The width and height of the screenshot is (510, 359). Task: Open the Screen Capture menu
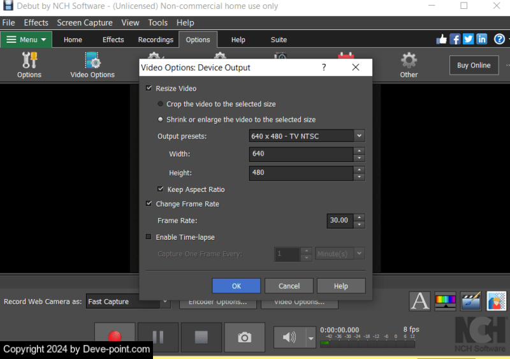point(85,22)
